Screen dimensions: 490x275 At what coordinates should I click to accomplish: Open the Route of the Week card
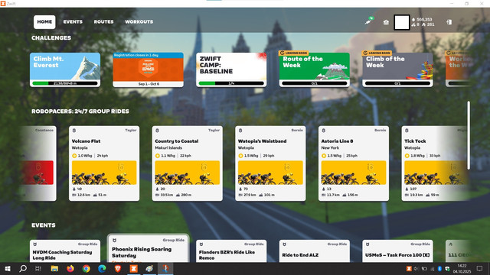point(315,70)
